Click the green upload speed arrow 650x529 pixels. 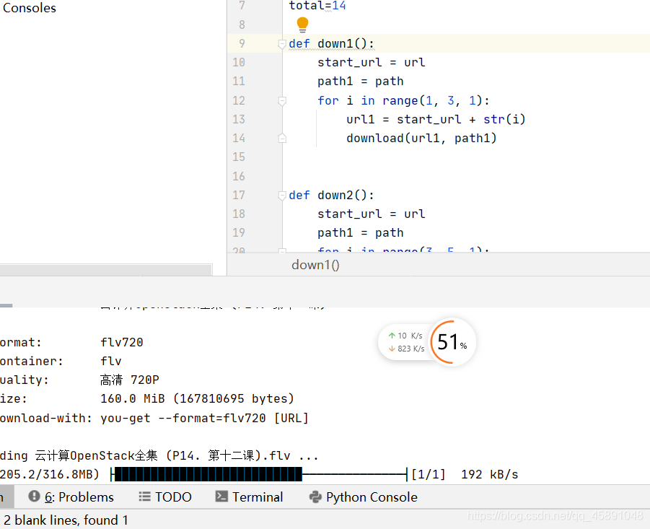pyautogui.click(x=392, y=336)
